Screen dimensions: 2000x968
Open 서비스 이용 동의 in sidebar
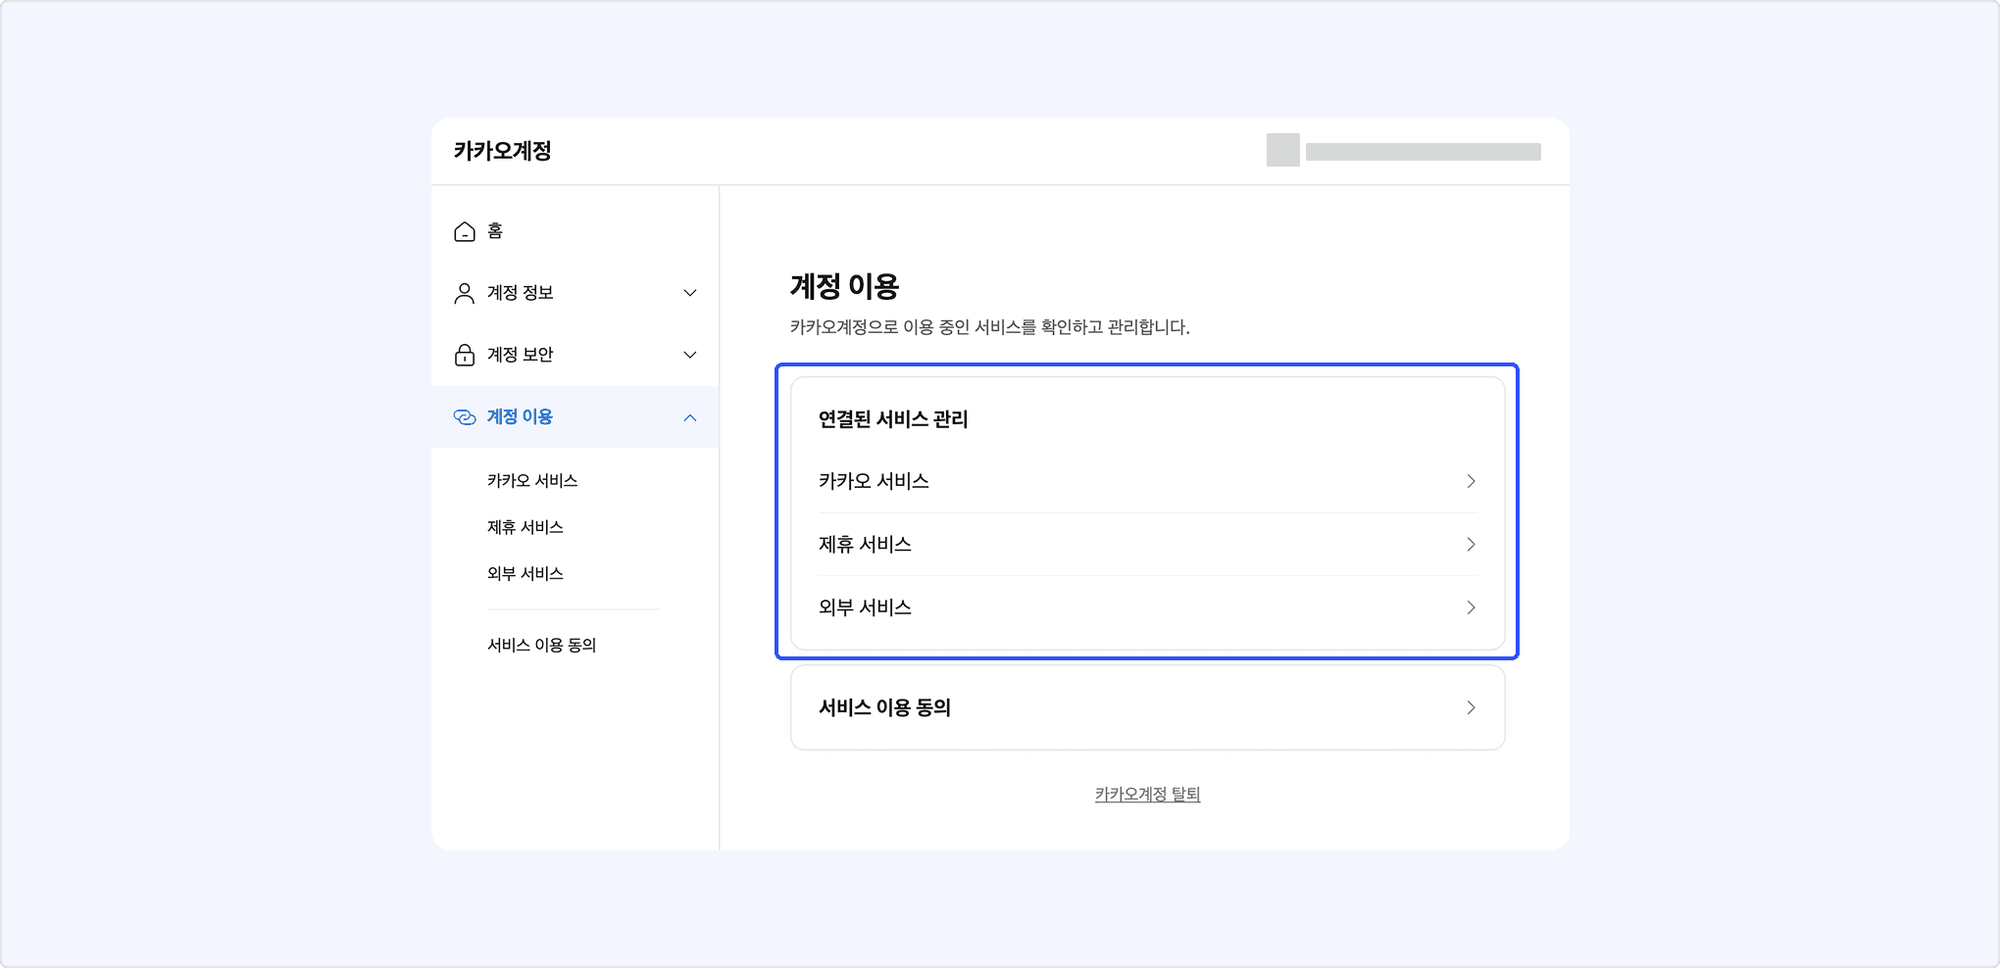542,645
